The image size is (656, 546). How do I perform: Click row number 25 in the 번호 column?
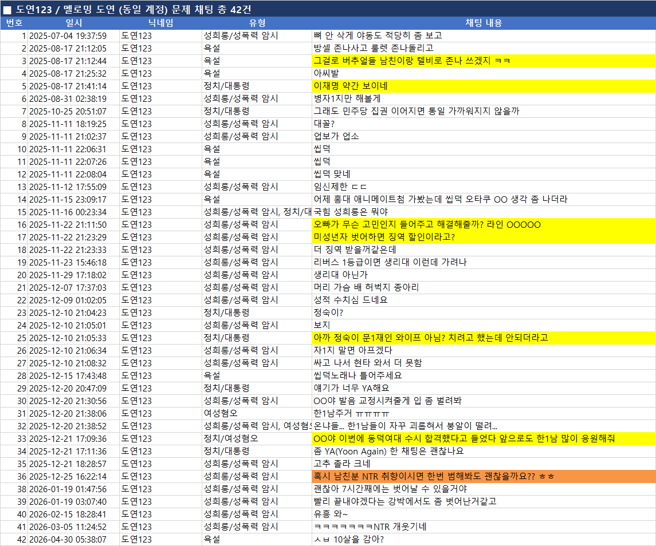click(x=14, y=338)
